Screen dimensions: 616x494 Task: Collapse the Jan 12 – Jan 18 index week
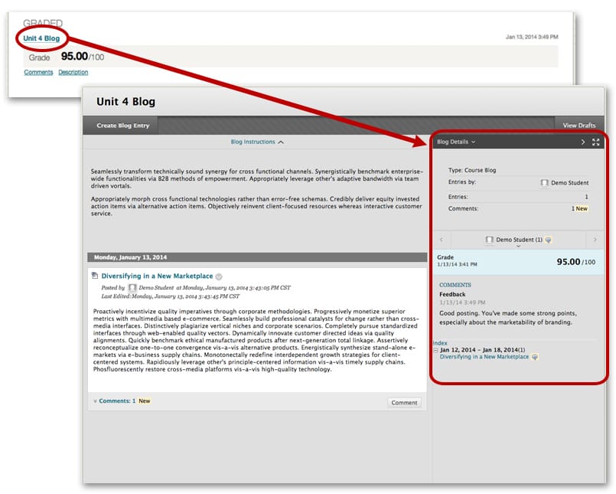click(x=435, y=349)
